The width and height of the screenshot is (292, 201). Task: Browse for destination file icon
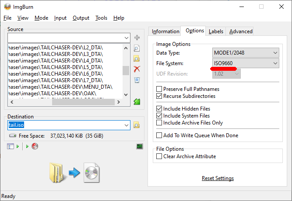tap(137, 125)
